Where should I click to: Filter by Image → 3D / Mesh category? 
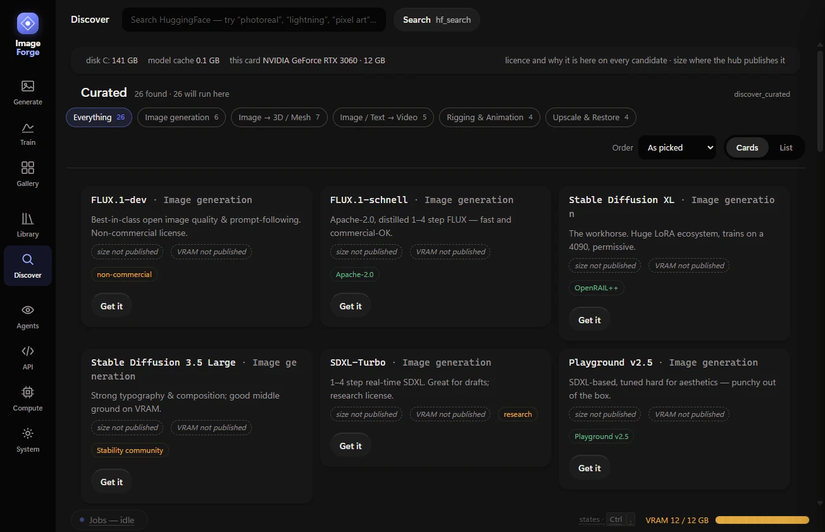(x=279, y=117)
